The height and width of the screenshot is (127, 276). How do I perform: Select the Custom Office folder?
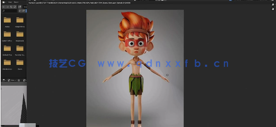click(x=7, y=36)
